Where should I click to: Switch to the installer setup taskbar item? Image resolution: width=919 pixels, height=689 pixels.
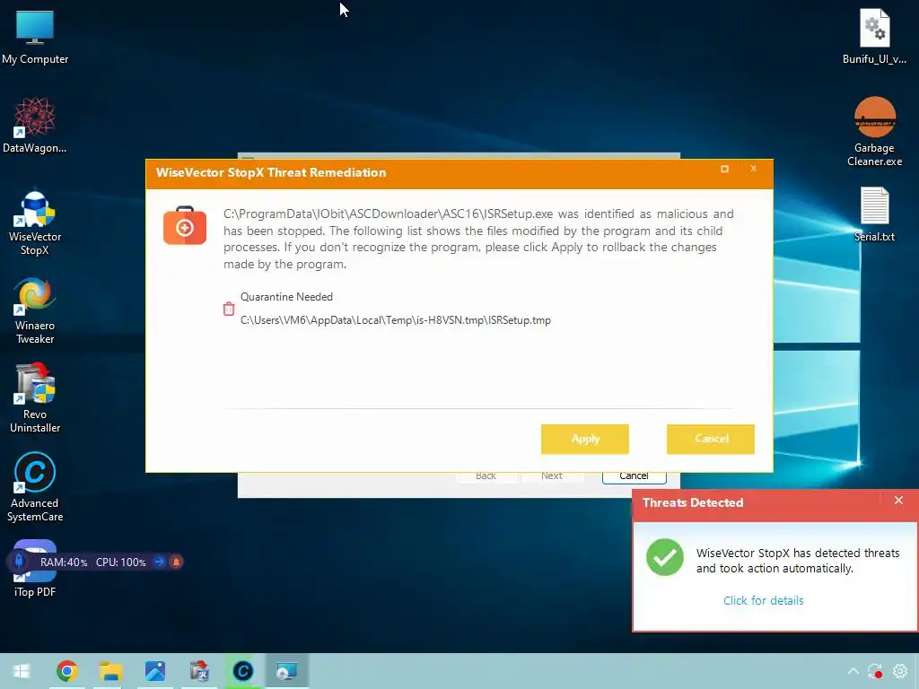(x=286, y=671)
